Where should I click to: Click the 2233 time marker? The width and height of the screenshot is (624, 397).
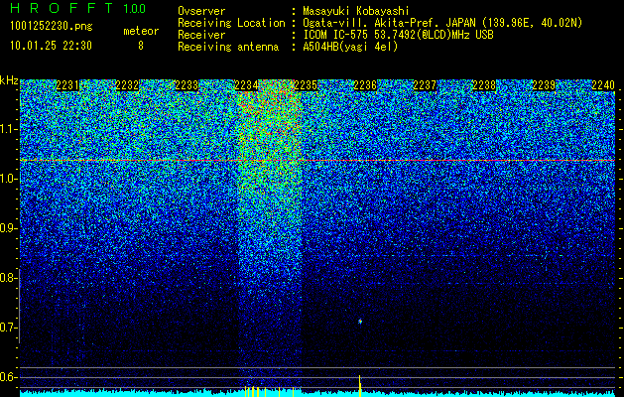pos(187,85)
